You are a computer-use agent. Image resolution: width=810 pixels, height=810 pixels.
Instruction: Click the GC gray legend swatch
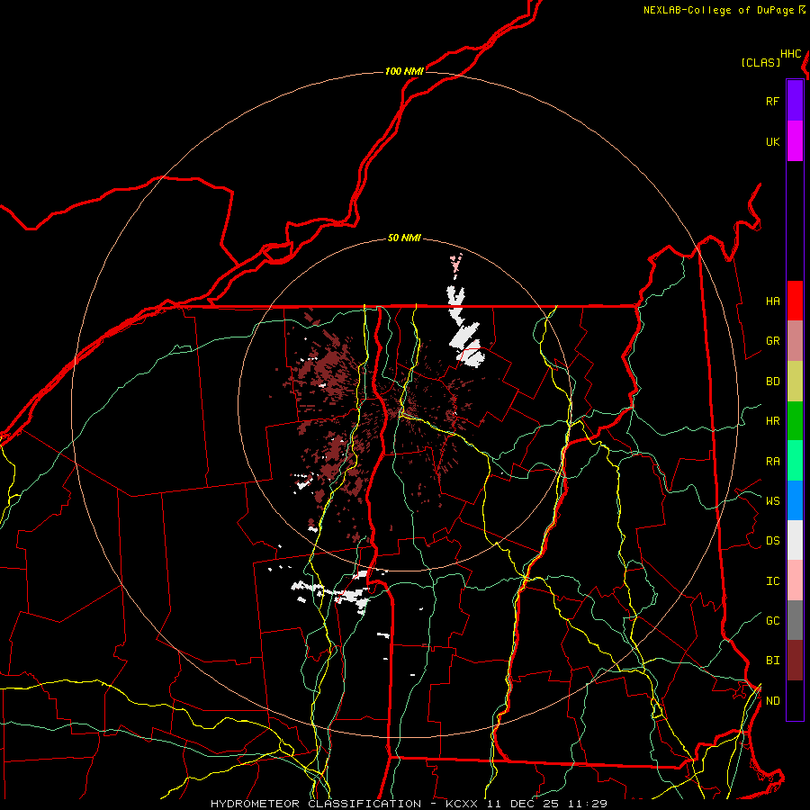(x=795, y=620)
